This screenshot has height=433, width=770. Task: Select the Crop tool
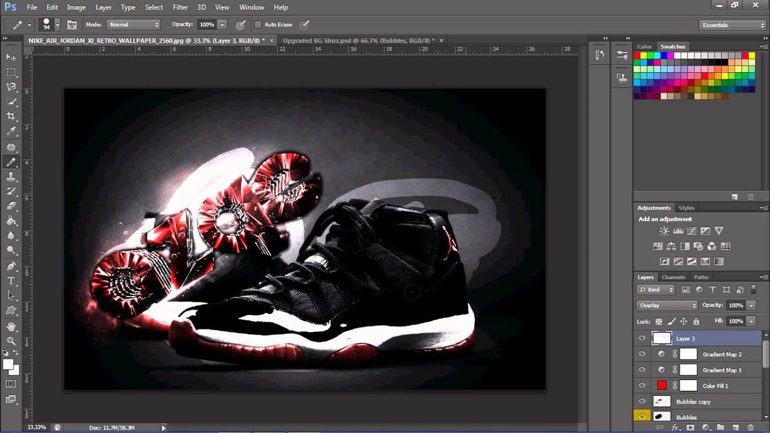pos(11,116)
